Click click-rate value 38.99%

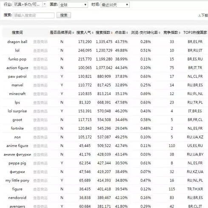point(121,59)
